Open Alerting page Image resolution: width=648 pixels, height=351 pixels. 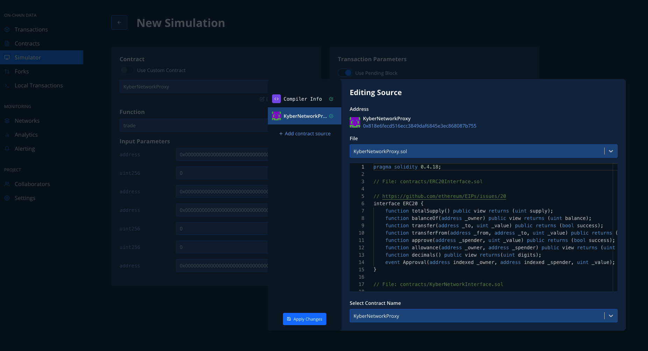click(x=42, y=149)
